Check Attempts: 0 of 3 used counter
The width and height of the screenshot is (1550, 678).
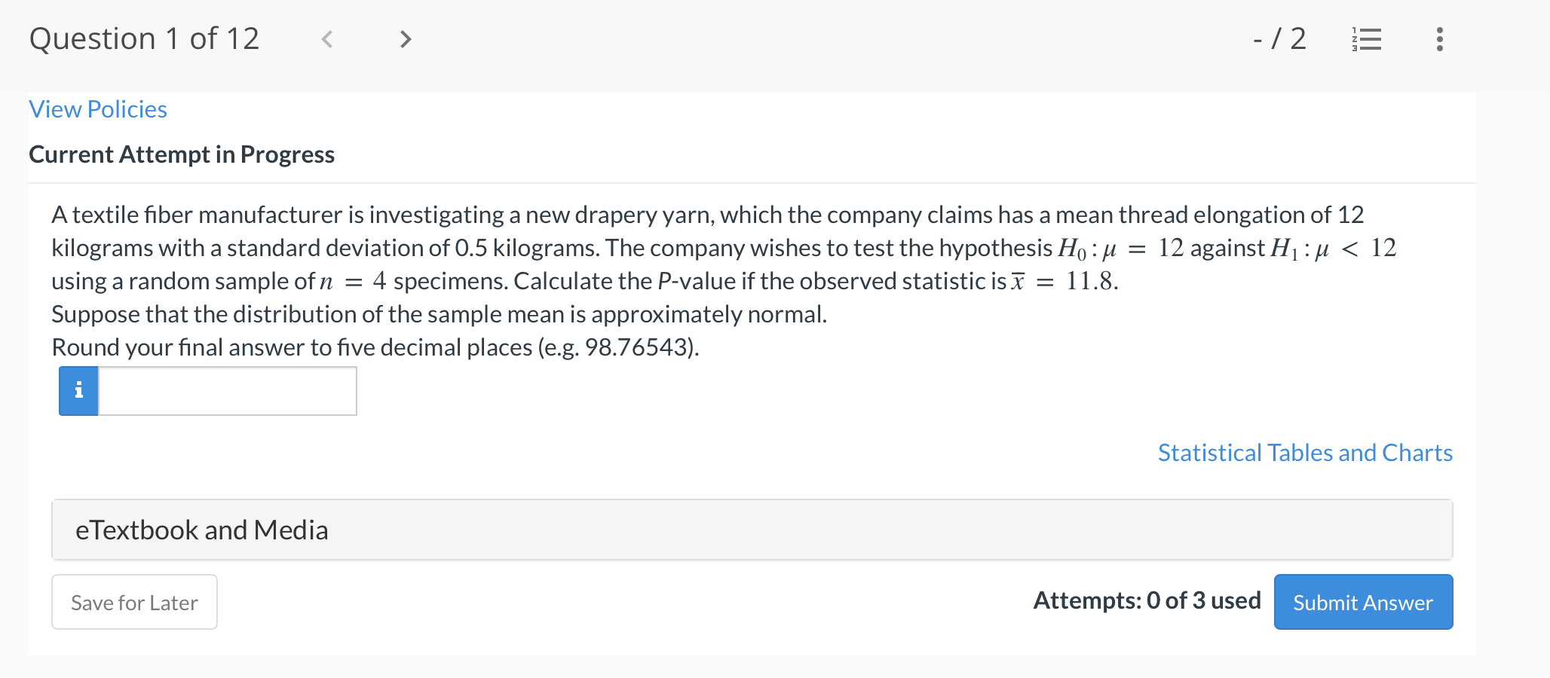[1147, 600]
